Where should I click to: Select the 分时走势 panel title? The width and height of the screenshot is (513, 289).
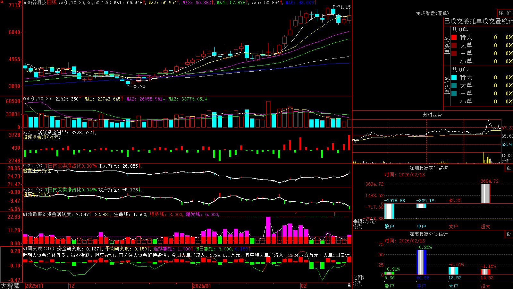coord(432,115)
